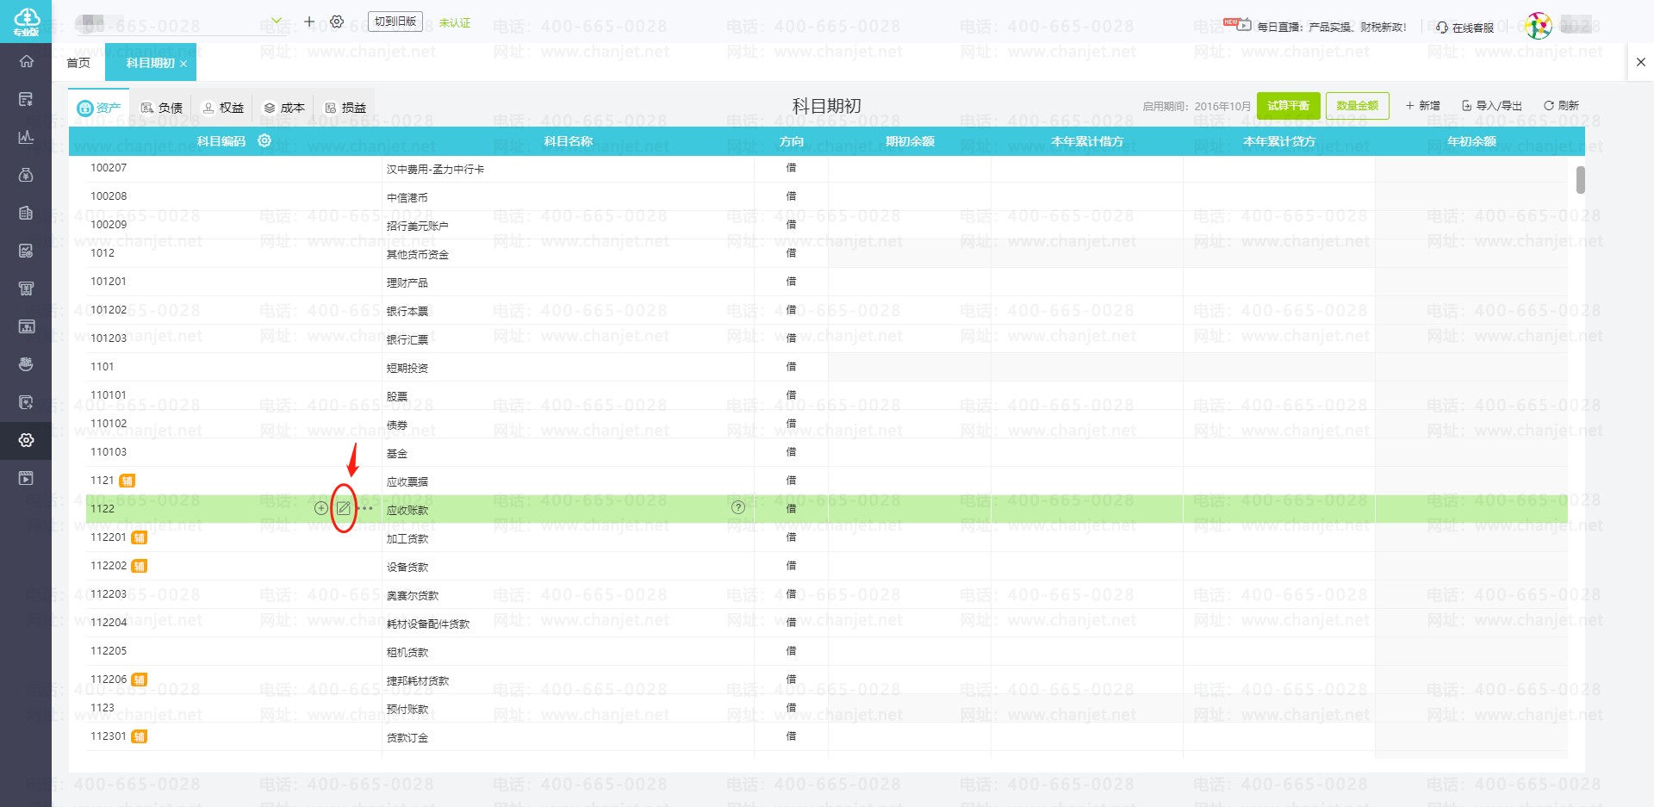
Task: Open the 导入/导出 menu
Action: pyautogui.click(x=1492, y=105)
